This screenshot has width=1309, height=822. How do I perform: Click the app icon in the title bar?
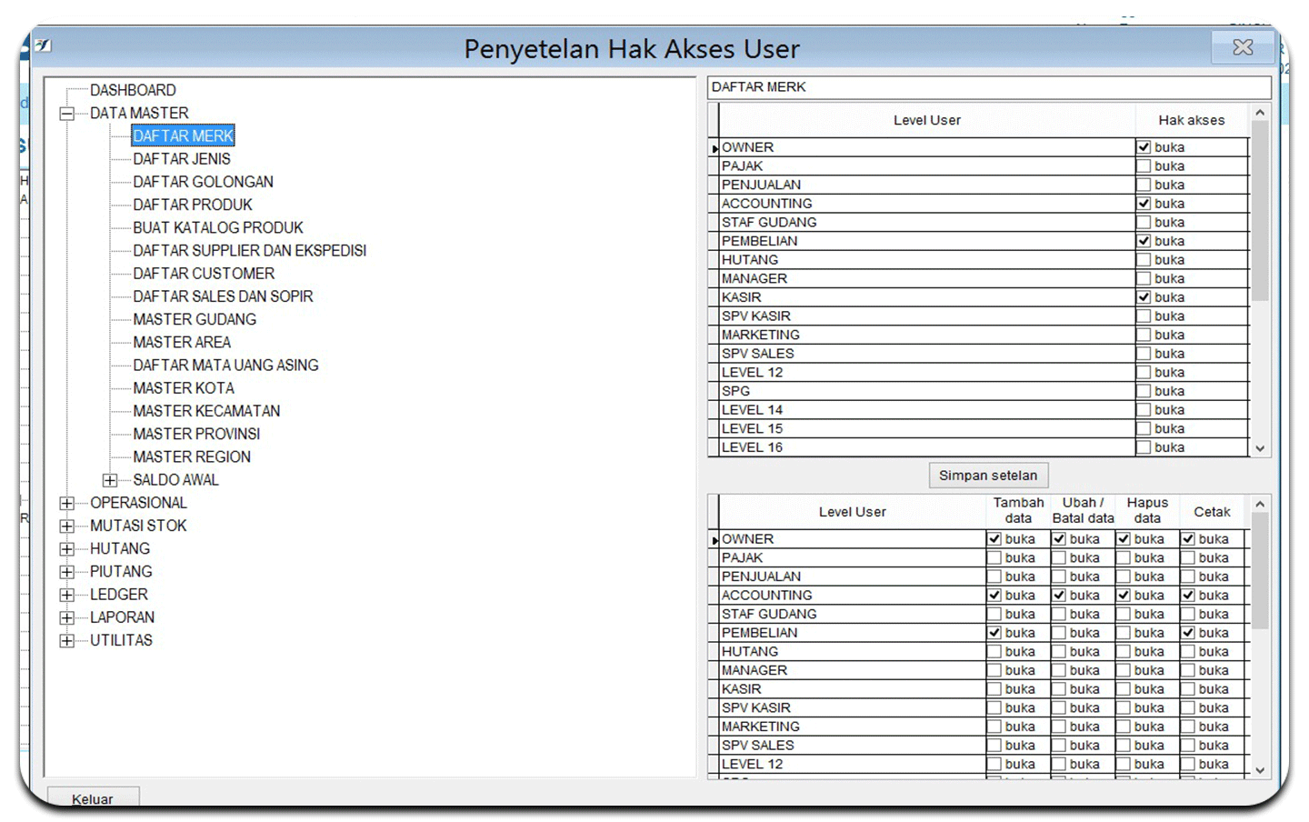(44, 45)
